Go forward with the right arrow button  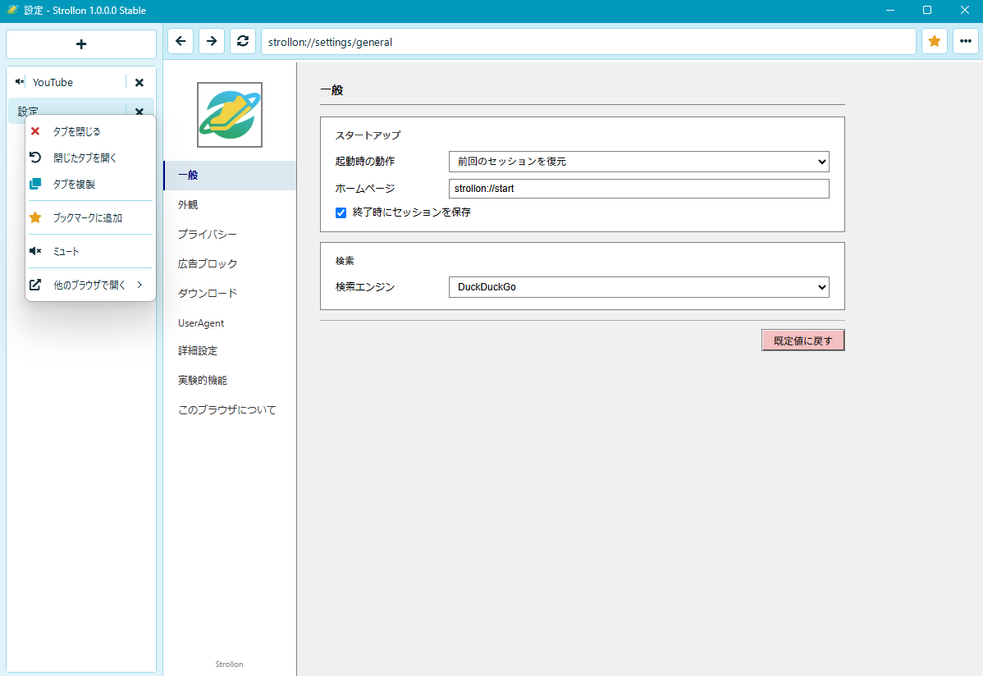click(212, 41)
